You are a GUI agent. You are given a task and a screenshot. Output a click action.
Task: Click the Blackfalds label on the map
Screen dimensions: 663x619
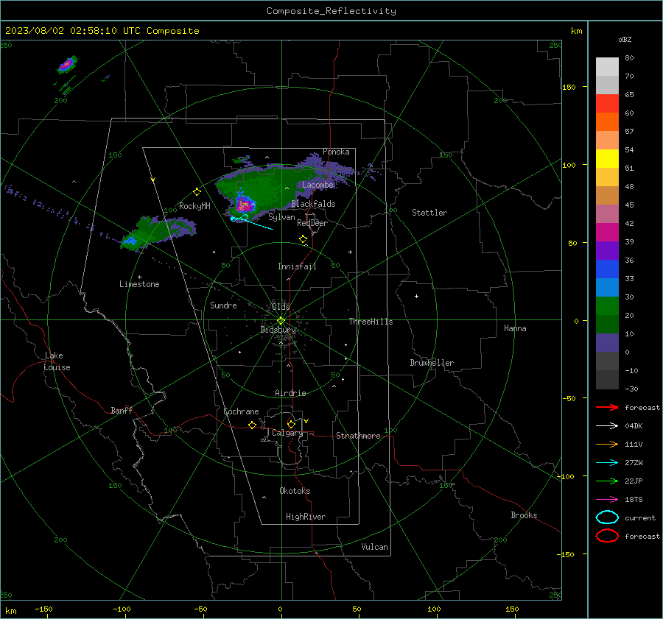(x=313, y=204)
